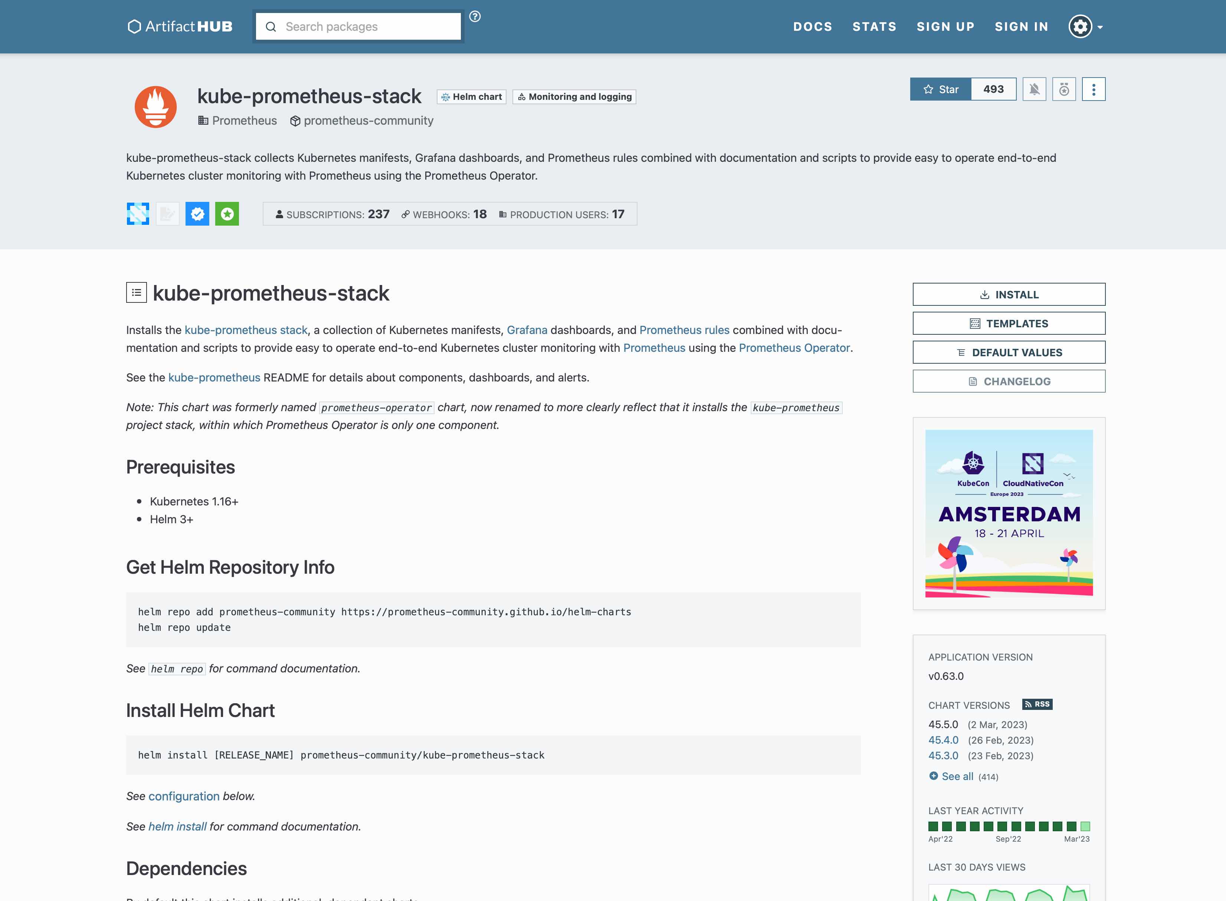The image size is (1226, 901).
Task: Click the search tips help icon
Action: tap(475, 16)
